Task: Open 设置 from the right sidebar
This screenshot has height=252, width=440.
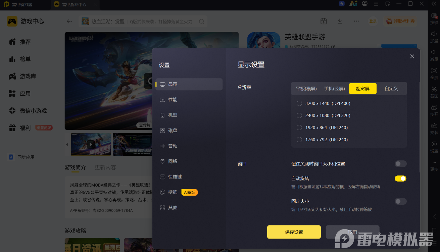Action: pos(434,147)
